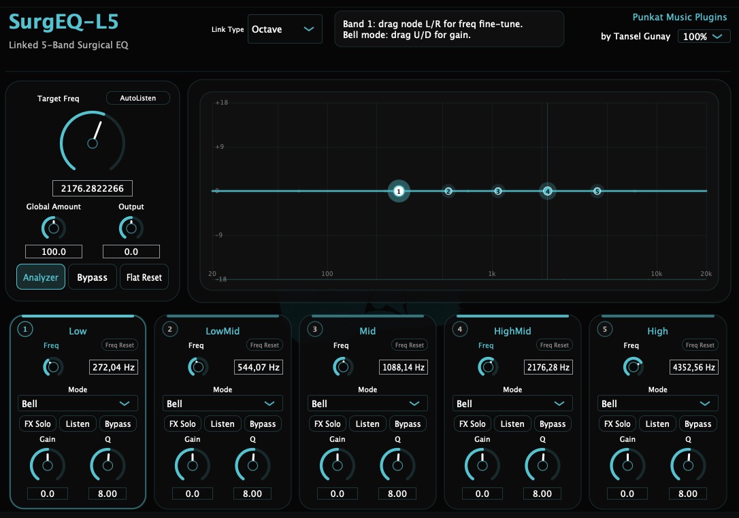Image resolution: width=739 pixels, height=518 pixels.
Task: Click the HighMid band Q value field
Action: tap(542, 494)
